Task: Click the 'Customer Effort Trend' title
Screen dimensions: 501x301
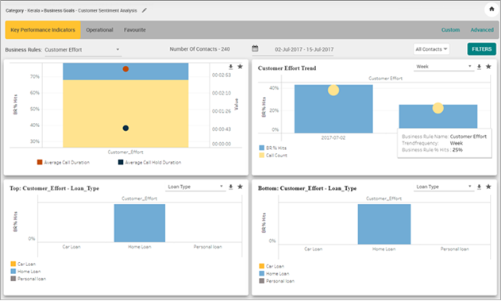Action: [287, 68]
